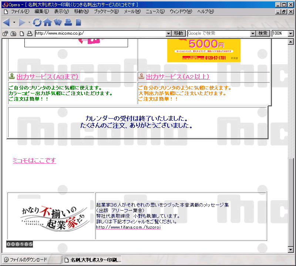
Task: Restore the inner page window
Action: tap(284, 12)
